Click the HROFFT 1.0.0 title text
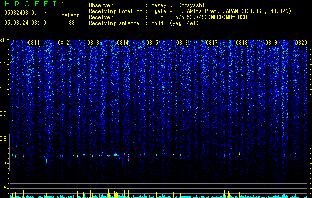The image size is (312, 198). point(39,4)
